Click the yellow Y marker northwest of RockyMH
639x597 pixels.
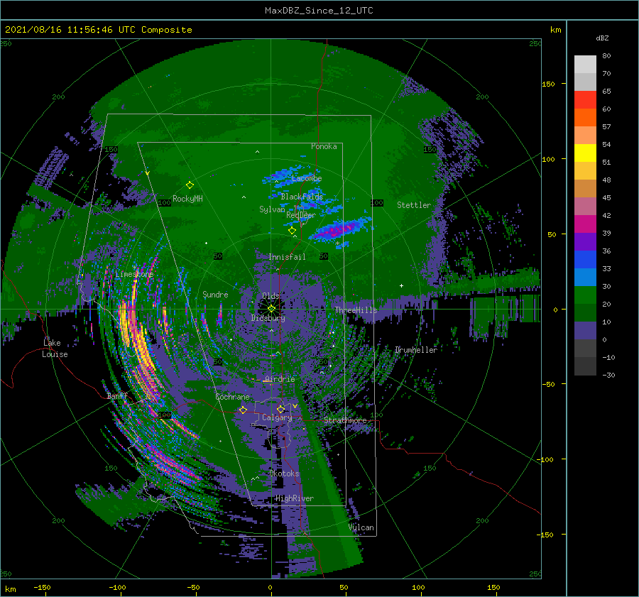click(x=147, y=173)
